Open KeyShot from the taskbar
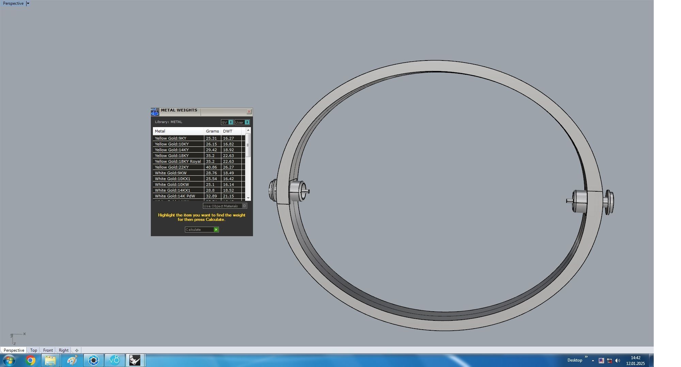Viewport: 681px width, 367px height. (93, 360)
